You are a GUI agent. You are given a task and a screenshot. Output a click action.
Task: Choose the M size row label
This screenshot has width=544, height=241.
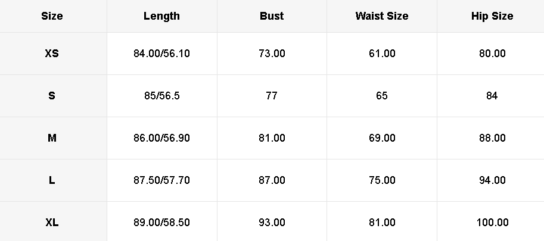52,138
